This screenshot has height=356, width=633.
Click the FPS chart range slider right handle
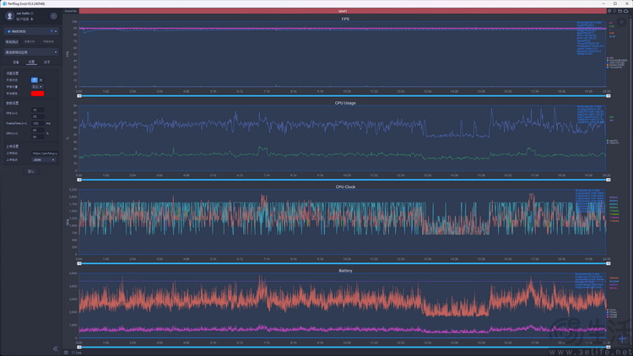[609, 96]
